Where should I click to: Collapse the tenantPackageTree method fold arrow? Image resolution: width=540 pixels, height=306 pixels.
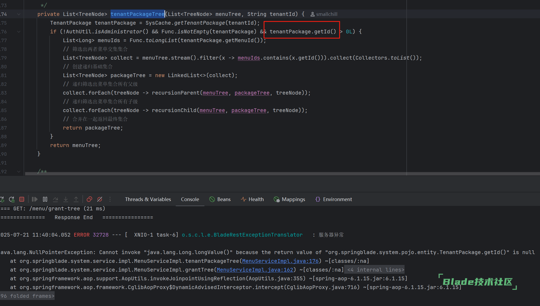click(19, 14)
